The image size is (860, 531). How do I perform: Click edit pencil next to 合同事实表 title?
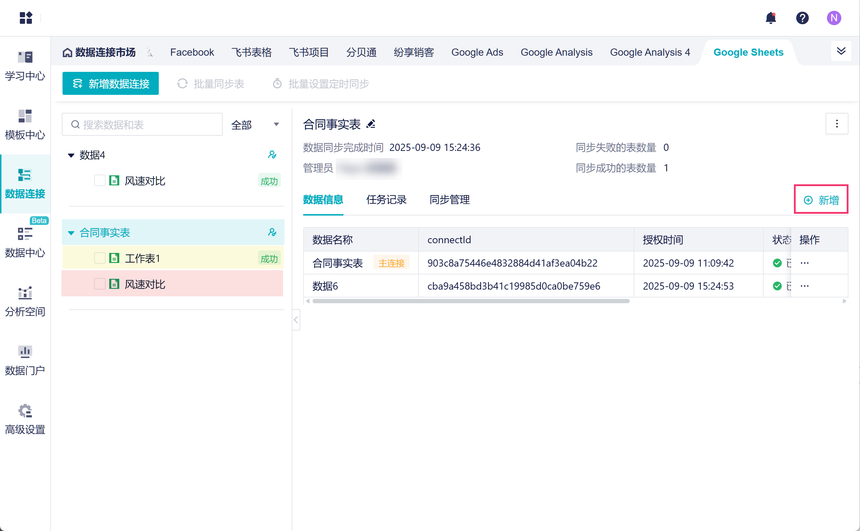371,124
